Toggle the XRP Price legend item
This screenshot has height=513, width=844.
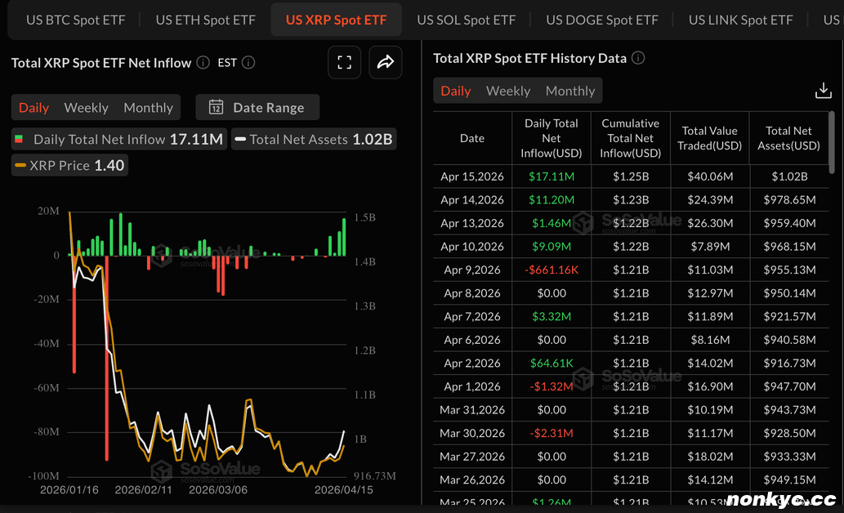tap(69, 166)
